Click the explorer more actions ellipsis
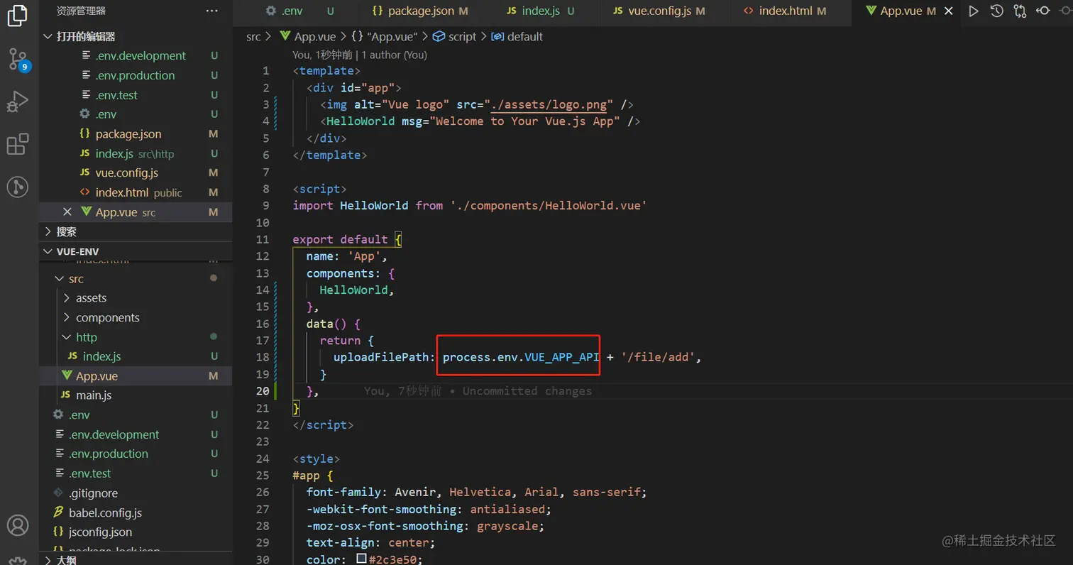 coord(211,11)
